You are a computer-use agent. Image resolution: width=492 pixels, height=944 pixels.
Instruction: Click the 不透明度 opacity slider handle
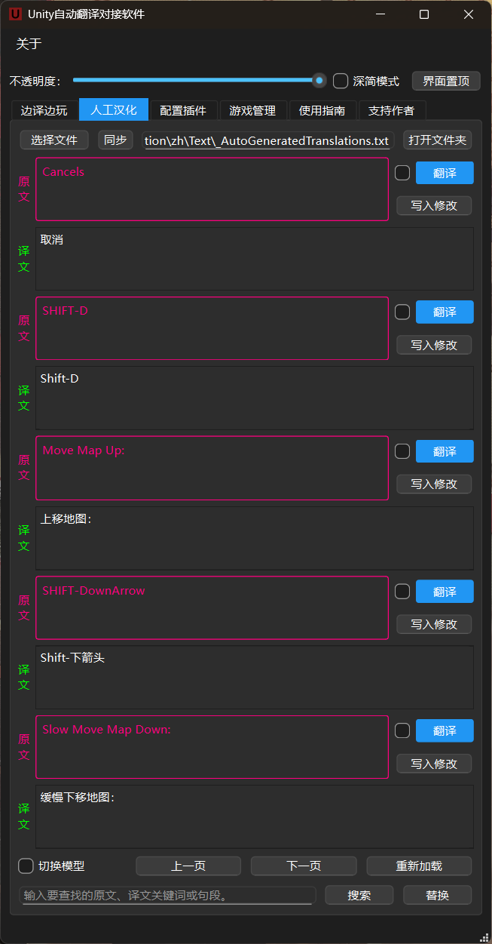click(319, 80)
